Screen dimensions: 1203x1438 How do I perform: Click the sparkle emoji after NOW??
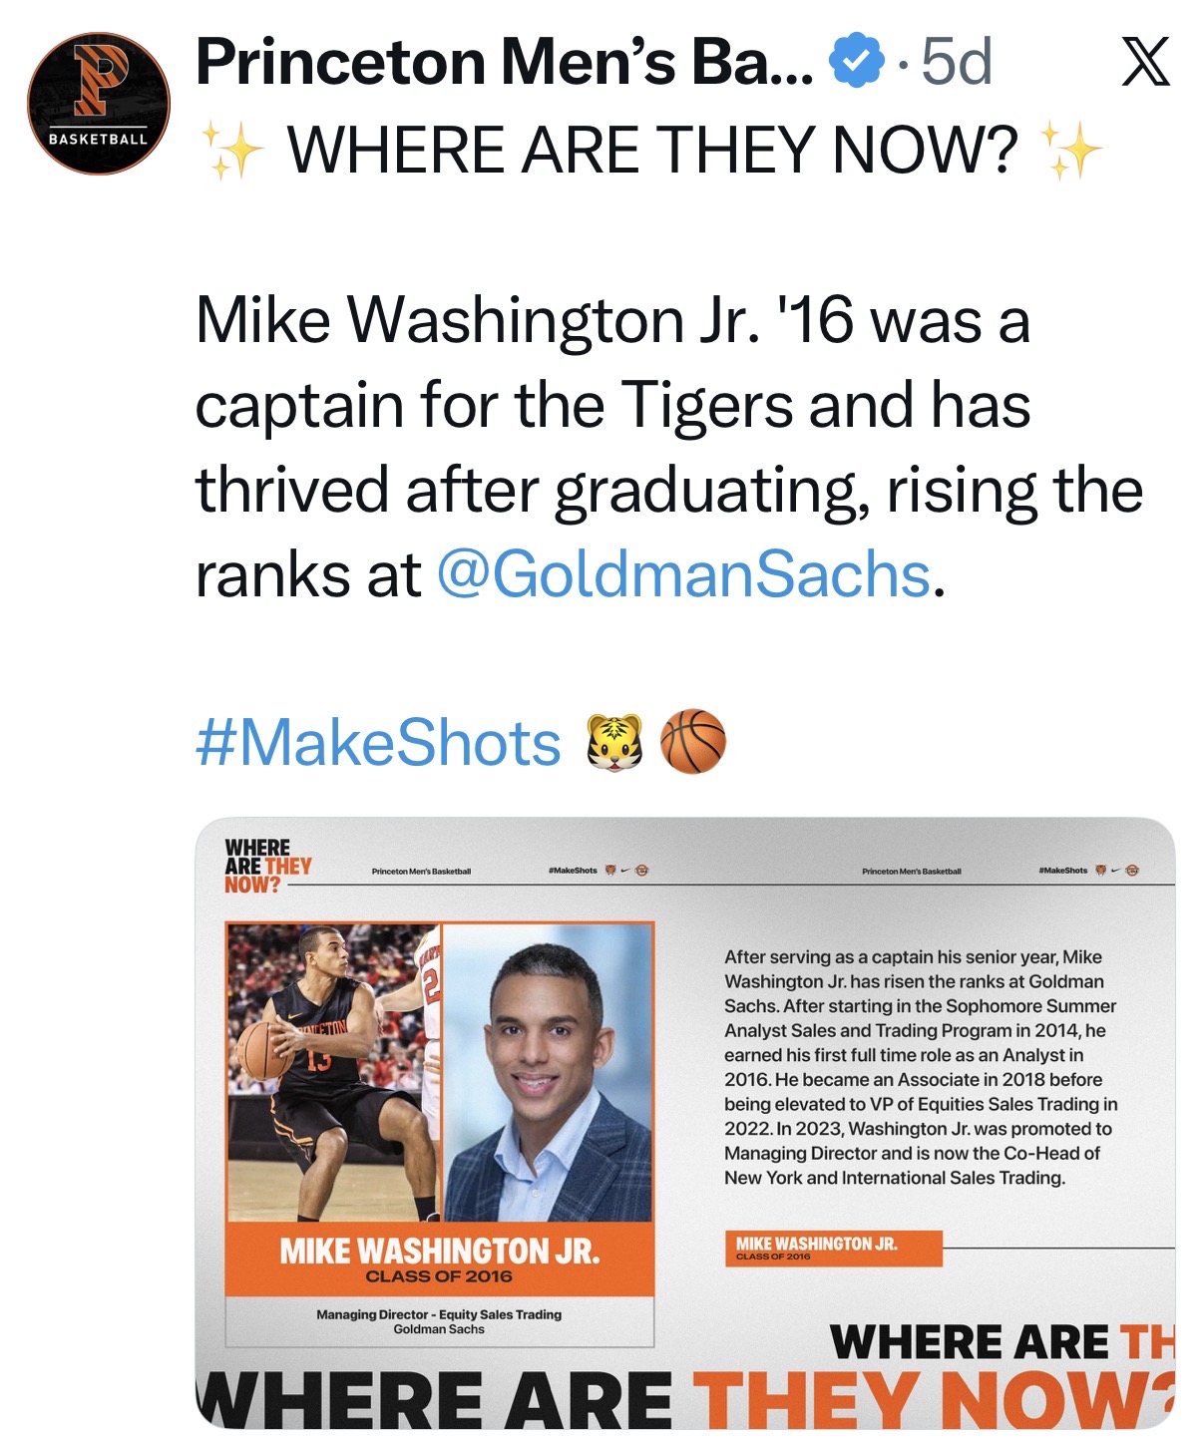coord(1071,151)
